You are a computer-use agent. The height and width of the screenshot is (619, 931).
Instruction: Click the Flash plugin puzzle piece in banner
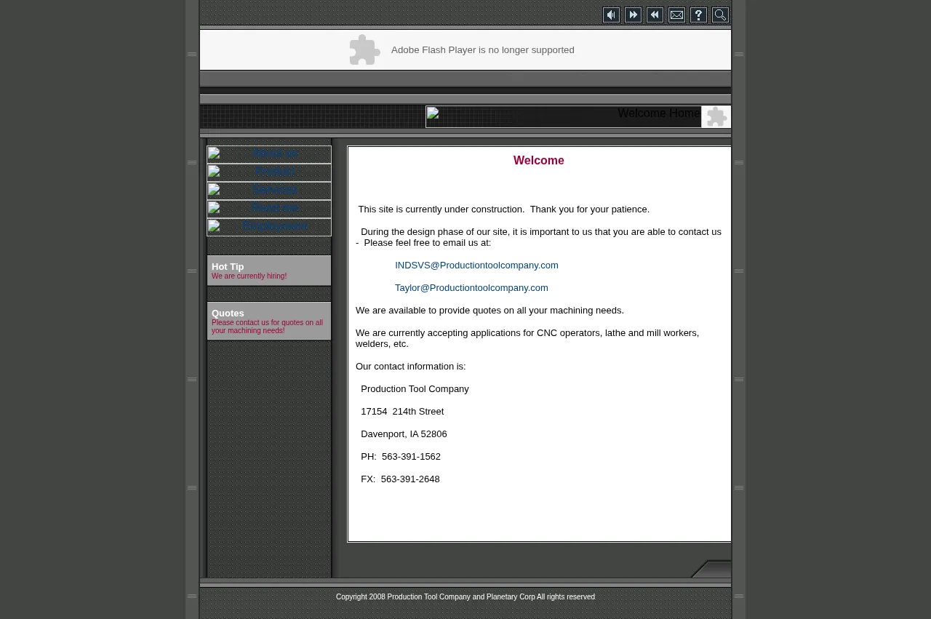pyautogui.click(x=364, y=50)
